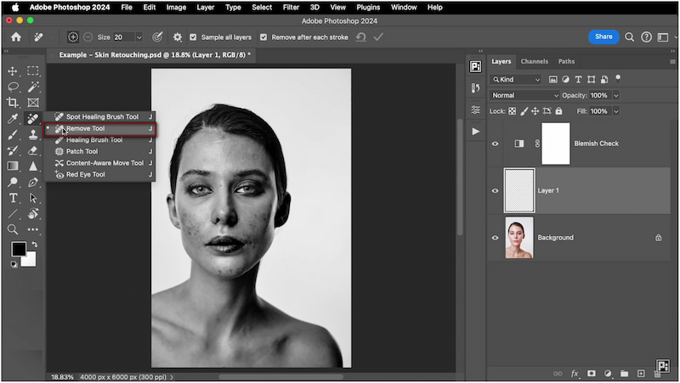Choose Patch Tool from the flyout menu
Screen dimensions: 680x383
click(82, 151)
